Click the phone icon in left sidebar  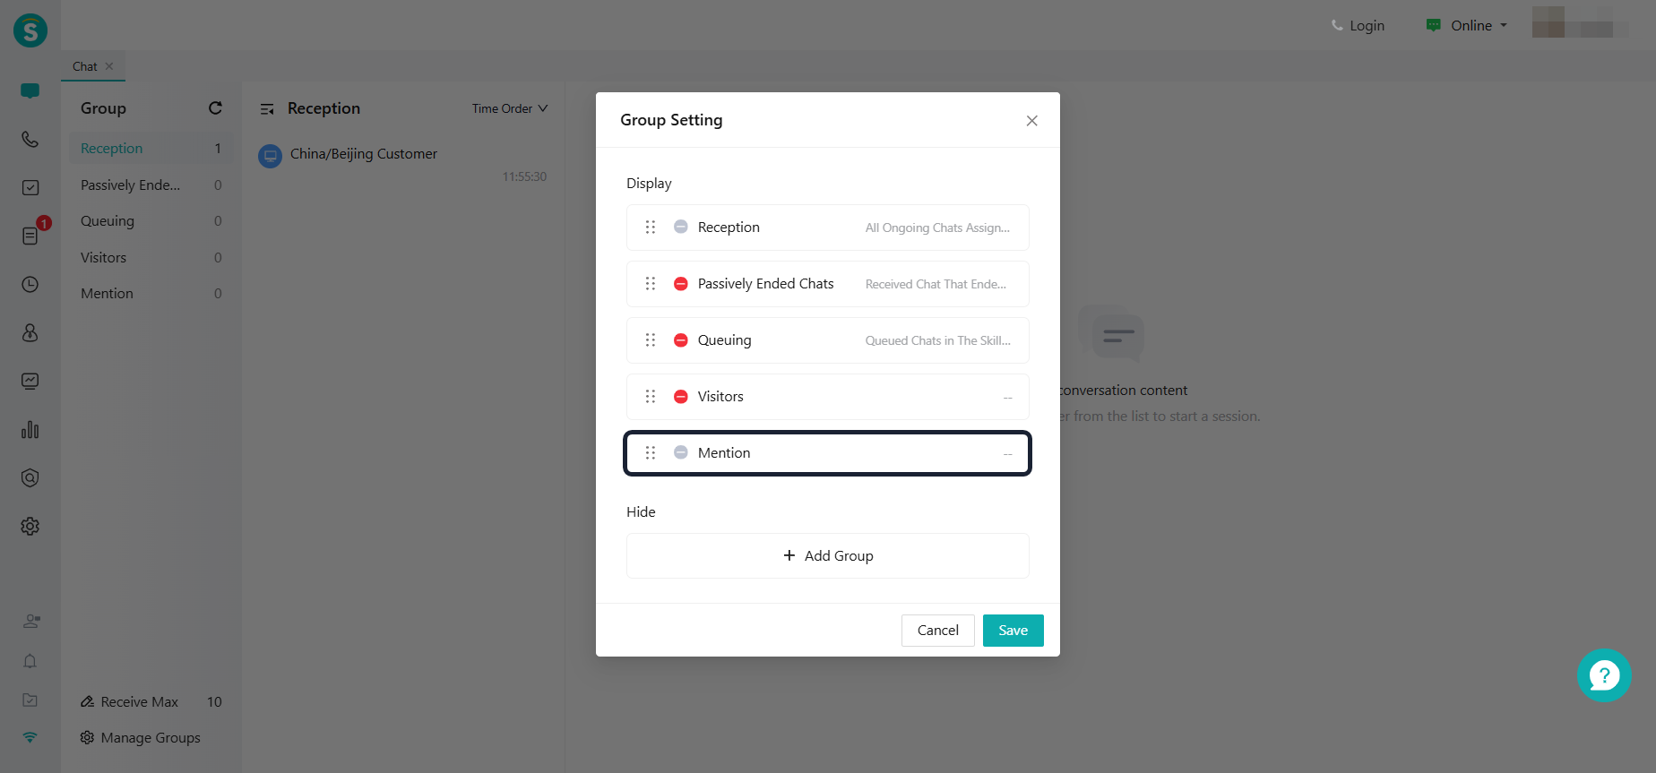tap(30, 140)
